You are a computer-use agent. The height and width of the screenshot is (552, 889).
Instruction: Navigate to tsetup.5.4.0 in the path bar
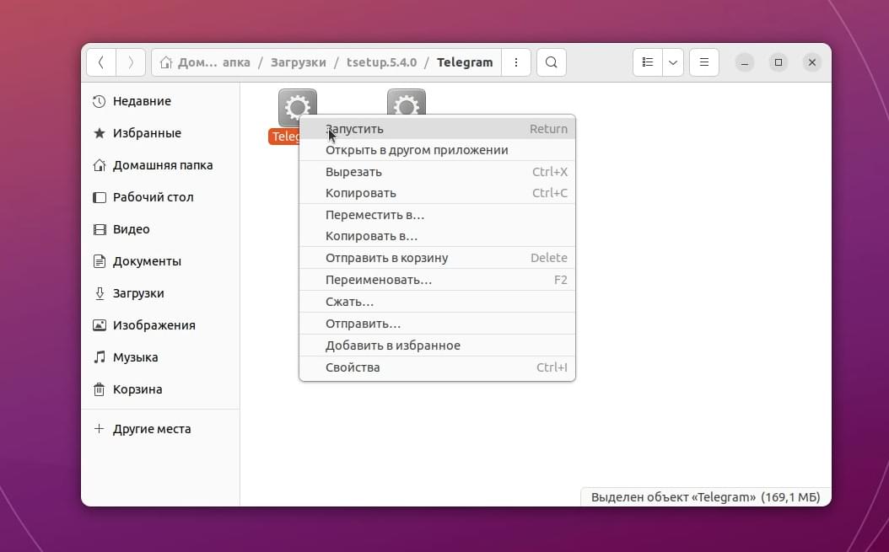pos(381,62)
